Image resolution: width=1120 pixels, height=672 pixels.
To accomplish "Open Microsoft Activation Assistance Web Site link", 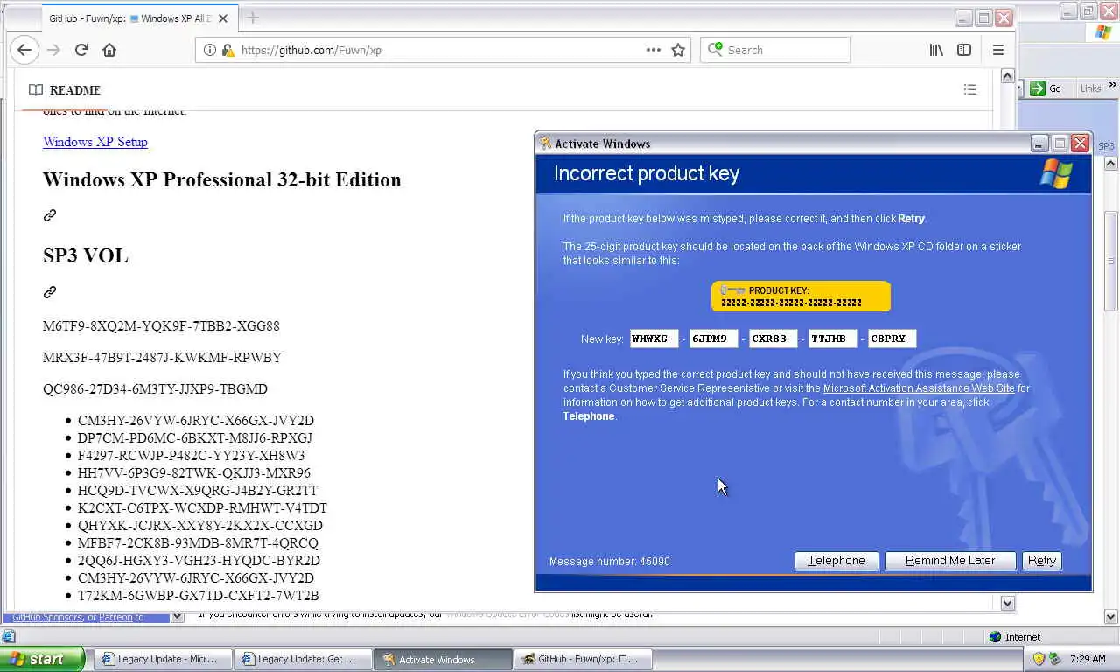I will [x=919, y=388].
